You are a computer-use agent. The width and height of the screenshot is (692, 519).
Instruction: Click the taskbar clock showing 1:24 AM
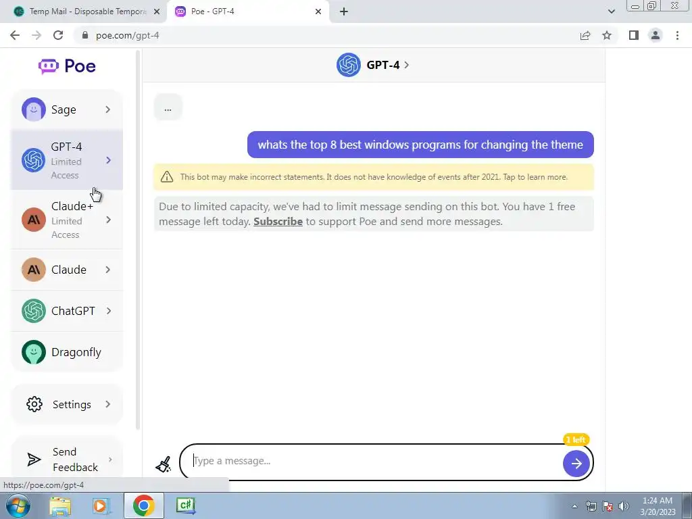658,506
